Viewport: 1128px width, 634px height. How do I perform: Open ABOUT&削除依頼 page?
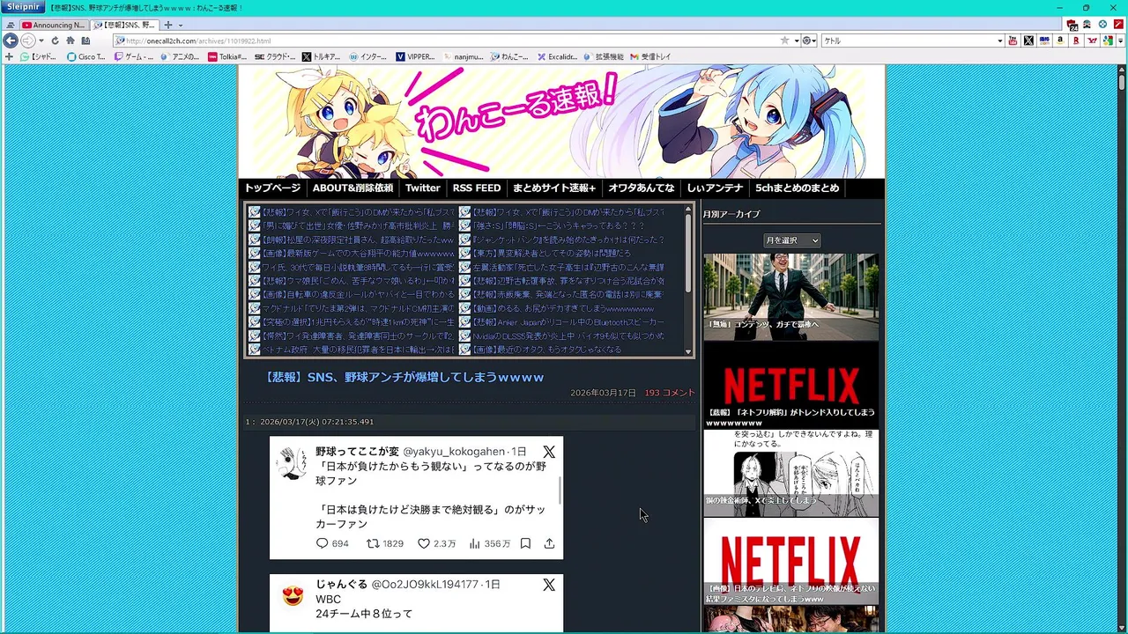(x=352, y=188)
